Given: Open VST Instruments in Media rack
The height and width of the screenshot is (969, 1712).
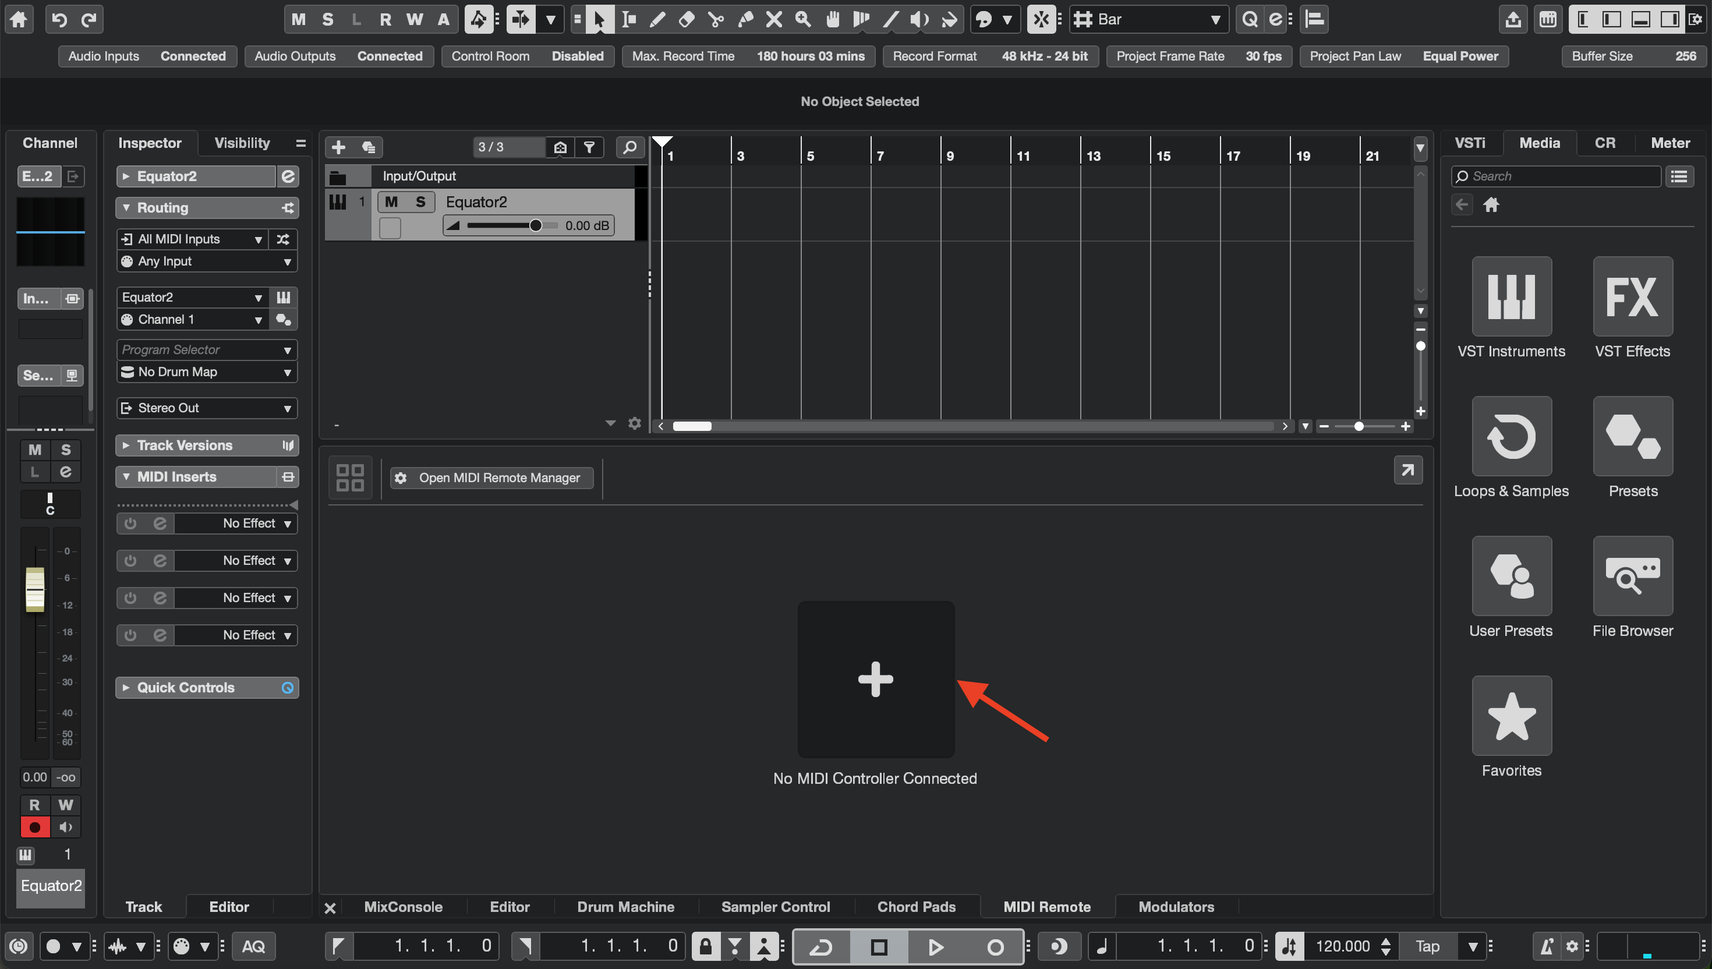Looking at the screenshot, I should (1511, 297).
